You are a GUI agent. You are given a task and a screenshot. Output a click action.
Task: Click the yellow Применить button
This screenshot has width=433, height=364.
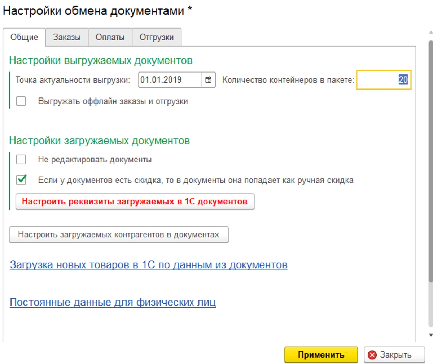(321, 355)
